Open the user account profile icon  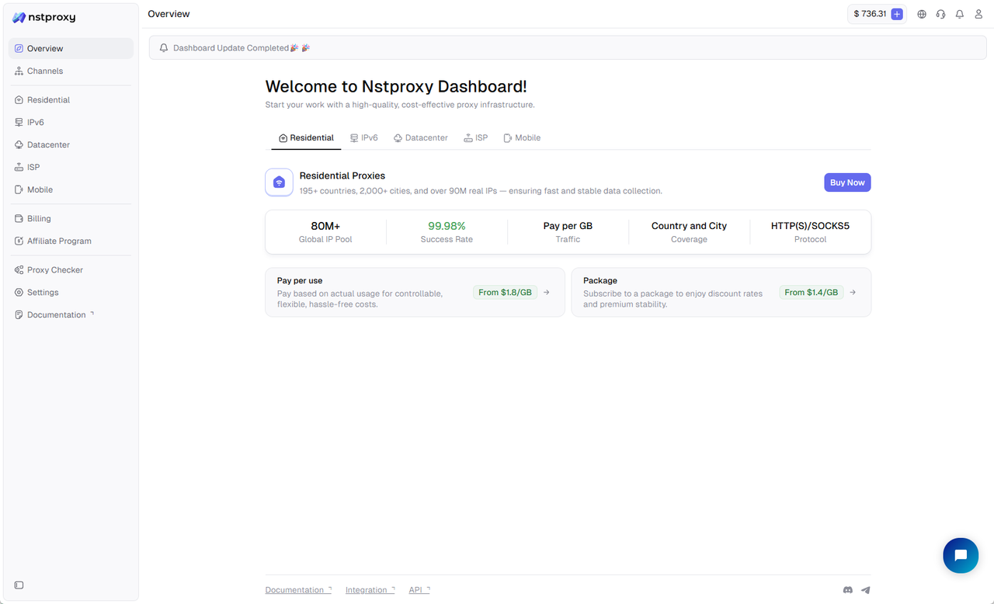tap(978, 14)
